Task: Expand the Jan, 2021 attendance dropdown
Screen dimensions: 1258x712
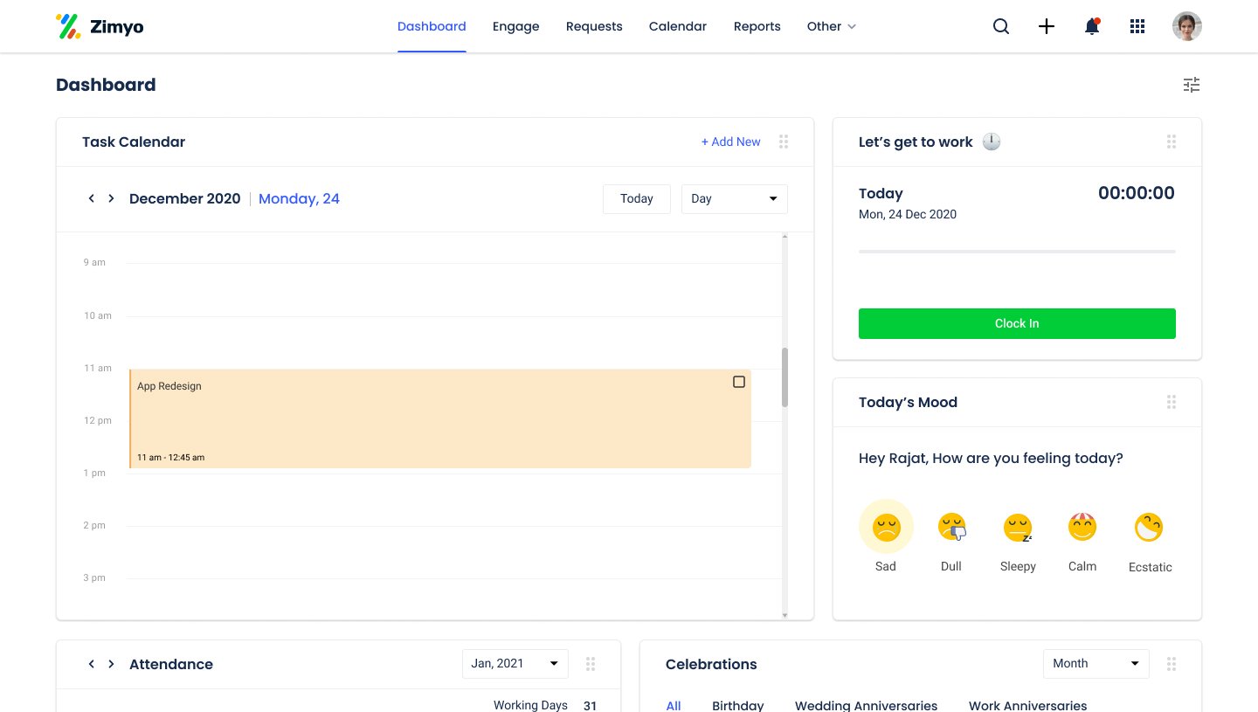Action: click(x=515, y=664)
